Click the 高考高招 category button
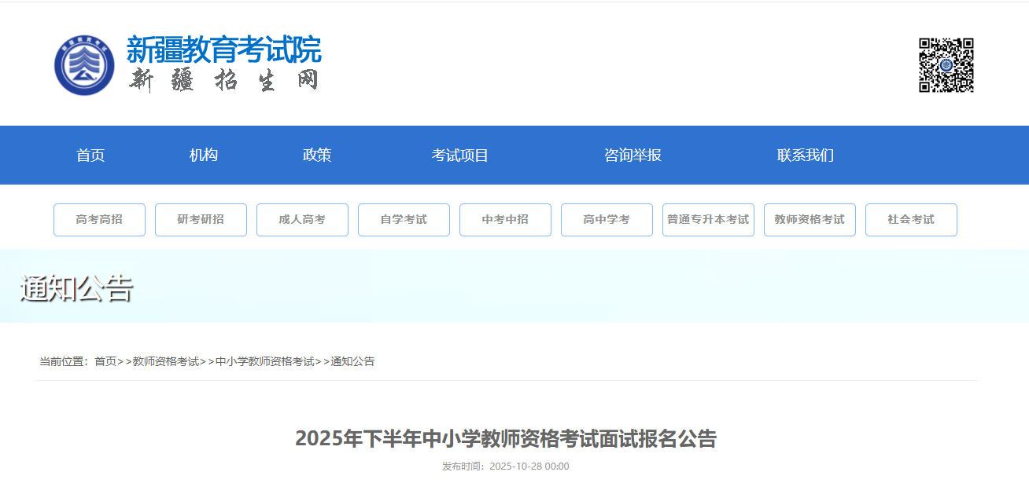This screenshot has width=1029, height=483. [99, 220]
